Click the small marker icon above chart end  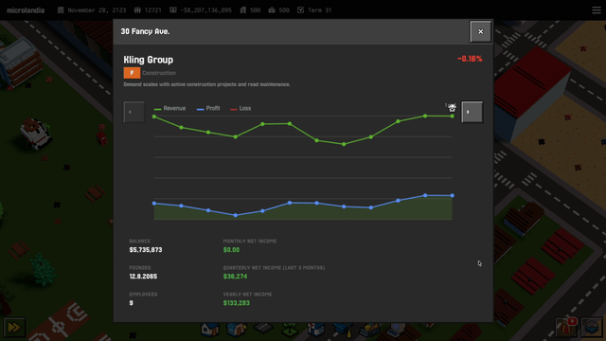coord(452,108)
